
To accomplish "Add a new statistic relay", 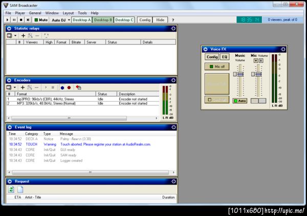I will coord(23,36).
